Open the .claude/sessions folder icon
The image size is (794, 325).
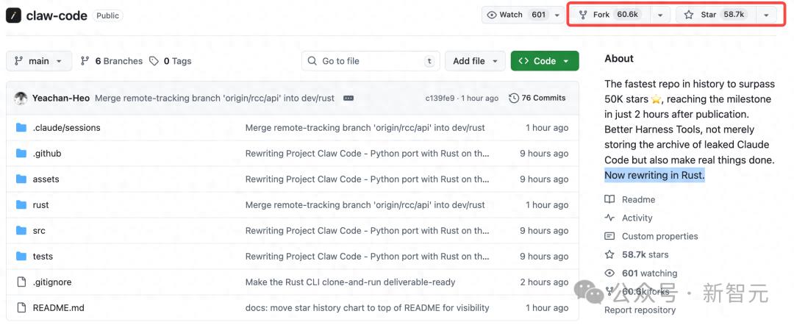click(21, 127)
